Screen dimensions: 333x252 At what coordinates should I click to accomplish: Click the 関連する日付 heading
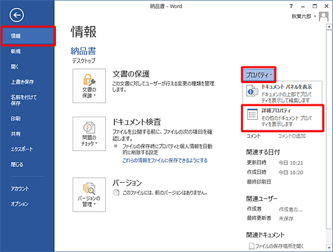pyautogui.click(x=263, y=152)
